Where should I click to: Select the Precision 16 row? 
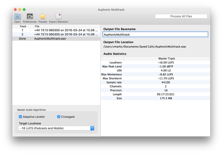pyautogui.click(x=155, y=90)
